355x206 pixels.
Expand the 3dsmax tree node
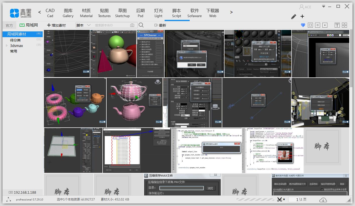click(x=7, y=46)
